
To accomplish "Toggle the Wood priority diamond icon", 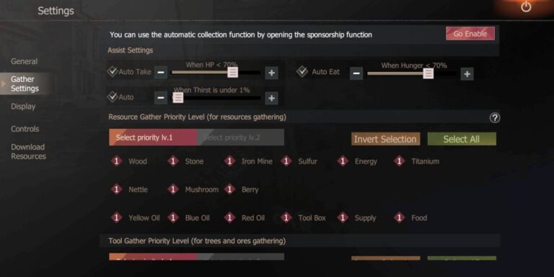I will pyautogui.click(x=117, y=161).
